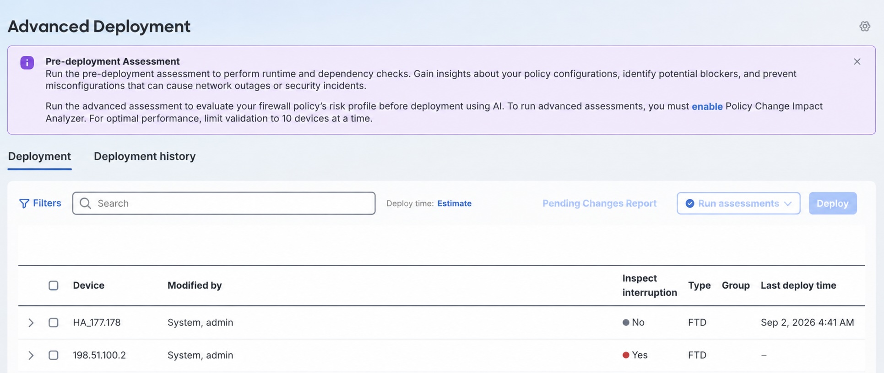Click the Deploy time label
This screenshot has height=373, width=884.
point(410,203)
